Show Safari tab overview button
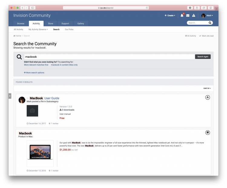Viewport: 227px width, 188px height. coord(204,8)
